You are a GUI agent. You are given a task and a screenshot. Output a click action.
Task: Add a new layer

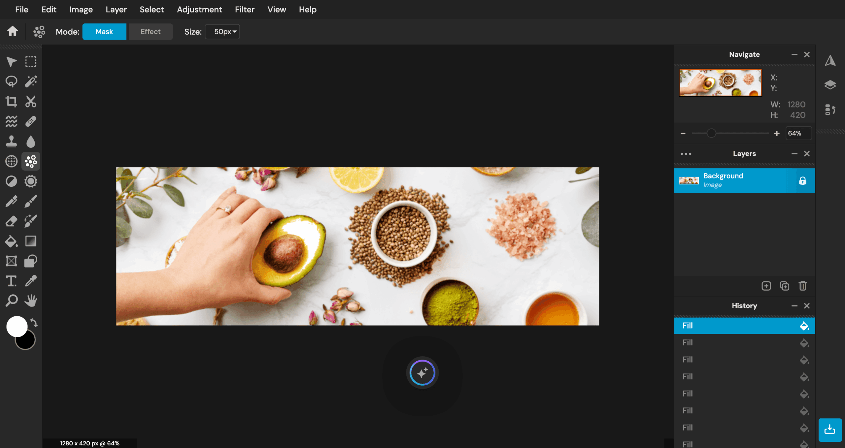(x=766, y=286)
